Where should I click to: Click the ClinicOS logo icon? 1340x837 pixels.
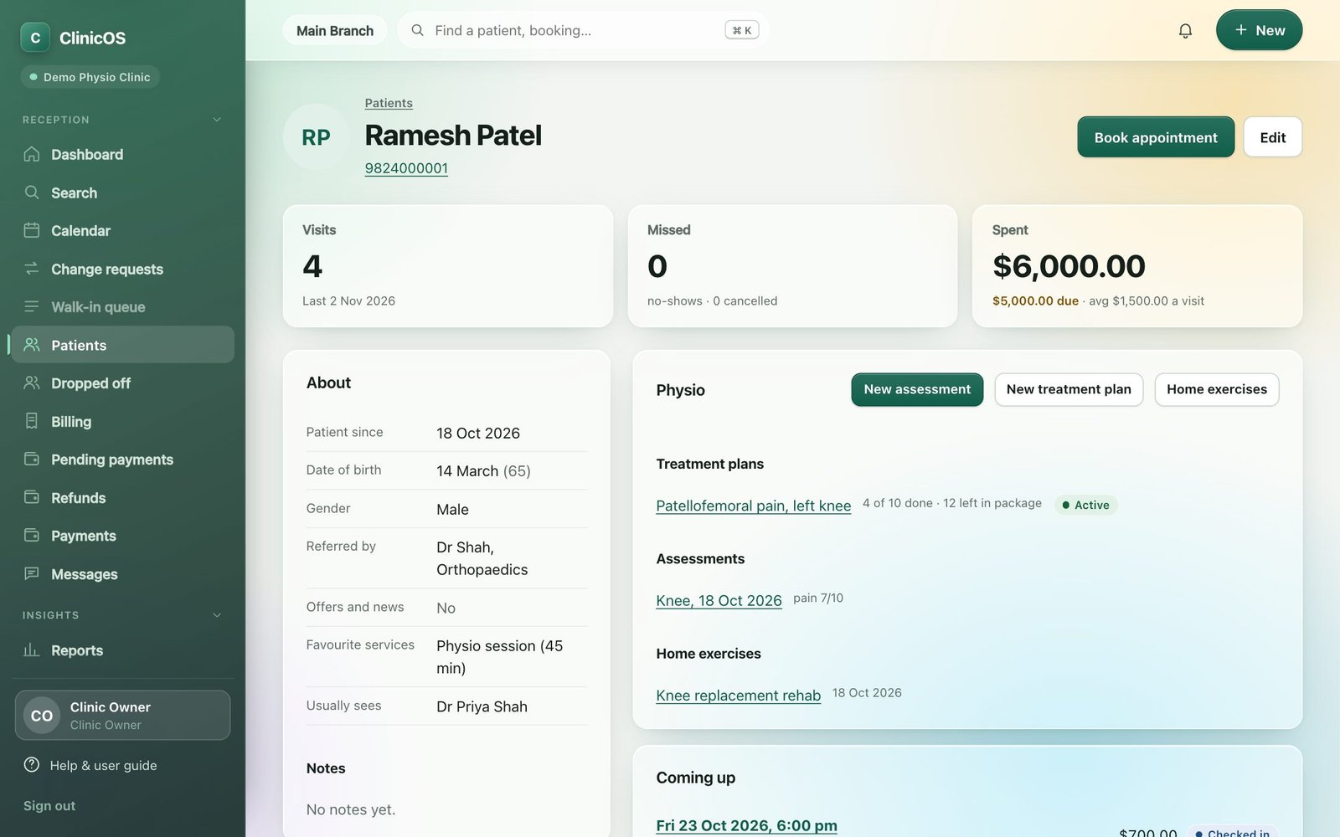35,38
